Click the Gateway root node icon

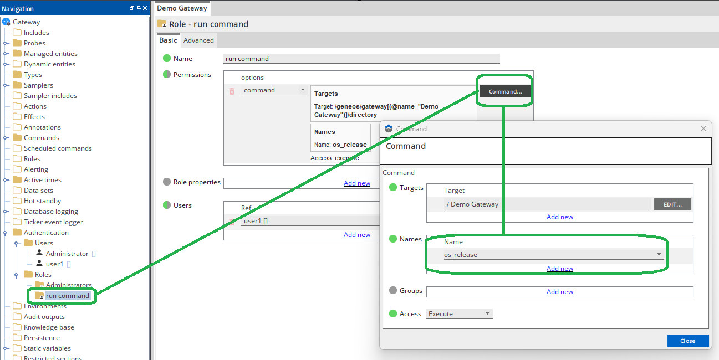6,22
